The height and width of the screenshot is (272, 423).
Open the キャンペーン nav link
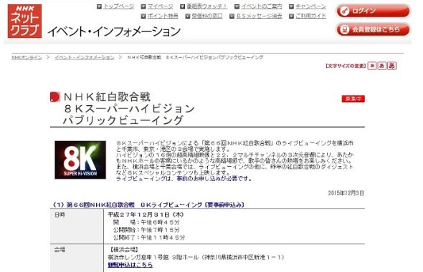click(x=310, y=6)
